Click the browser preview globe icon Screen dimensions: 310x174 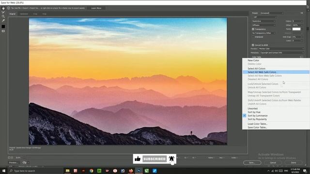point(24,162)
